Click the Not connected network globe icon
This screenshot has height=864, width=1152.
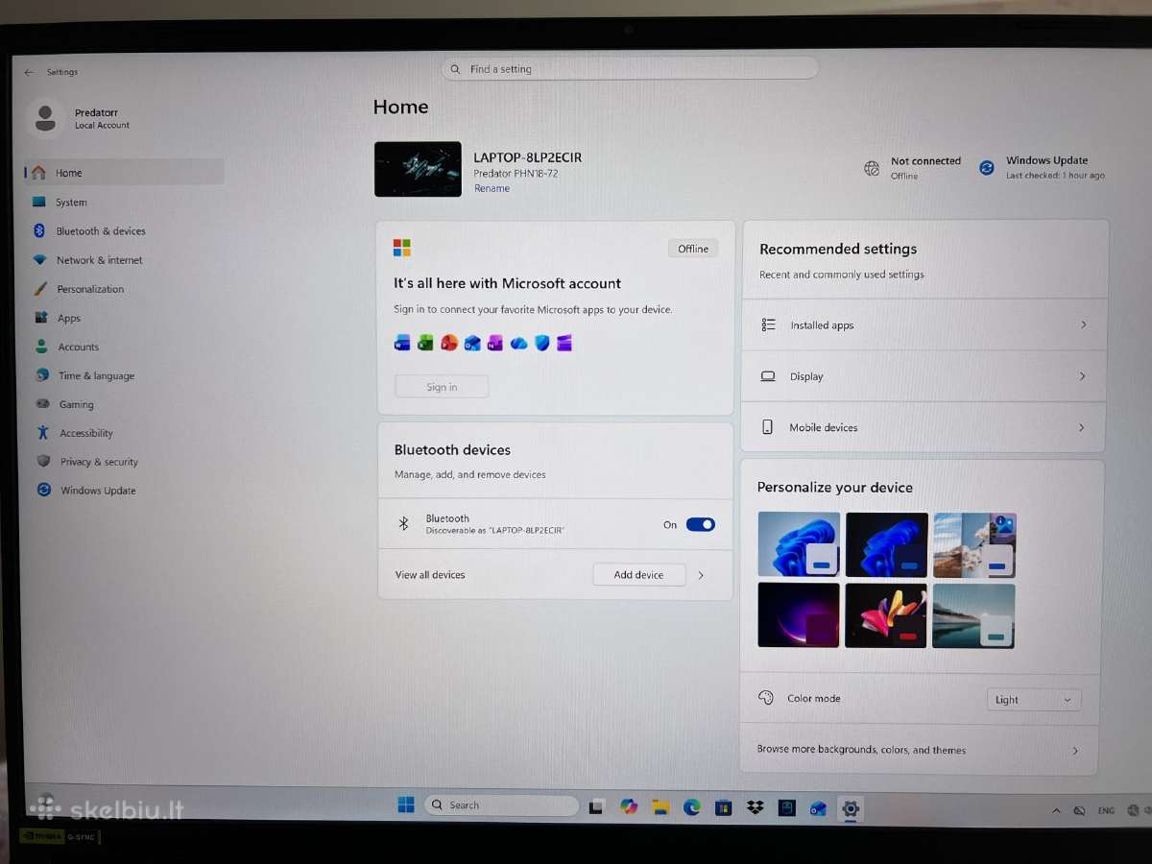pos(872,168)
